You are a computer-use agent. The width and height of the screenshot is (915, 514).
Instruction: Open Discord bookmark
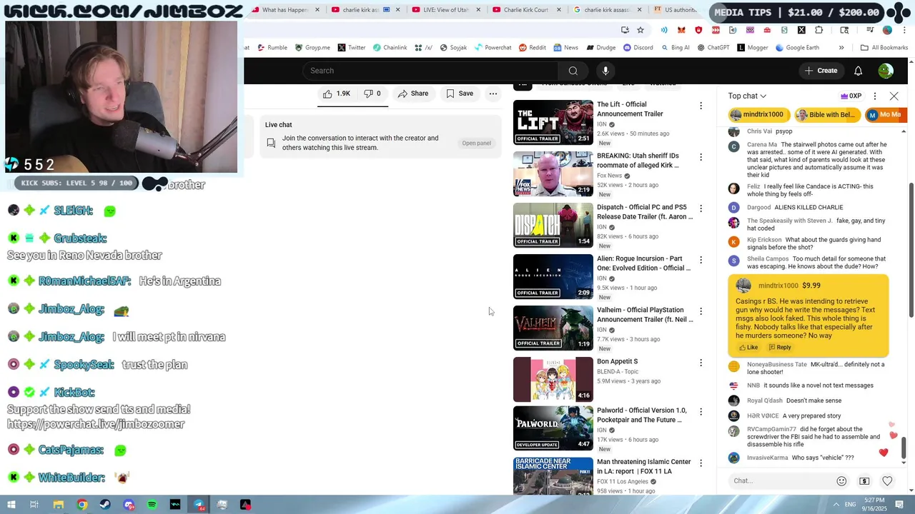(x=638, y=48)
